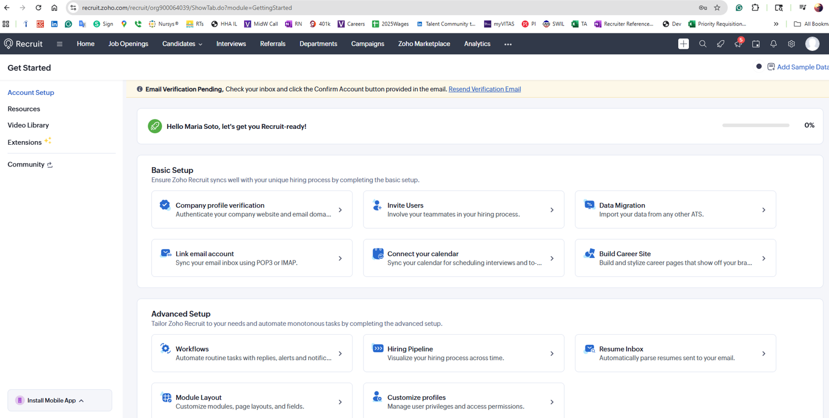
Task: Open the Careers bookmark
Action: [x=351, y=24]
